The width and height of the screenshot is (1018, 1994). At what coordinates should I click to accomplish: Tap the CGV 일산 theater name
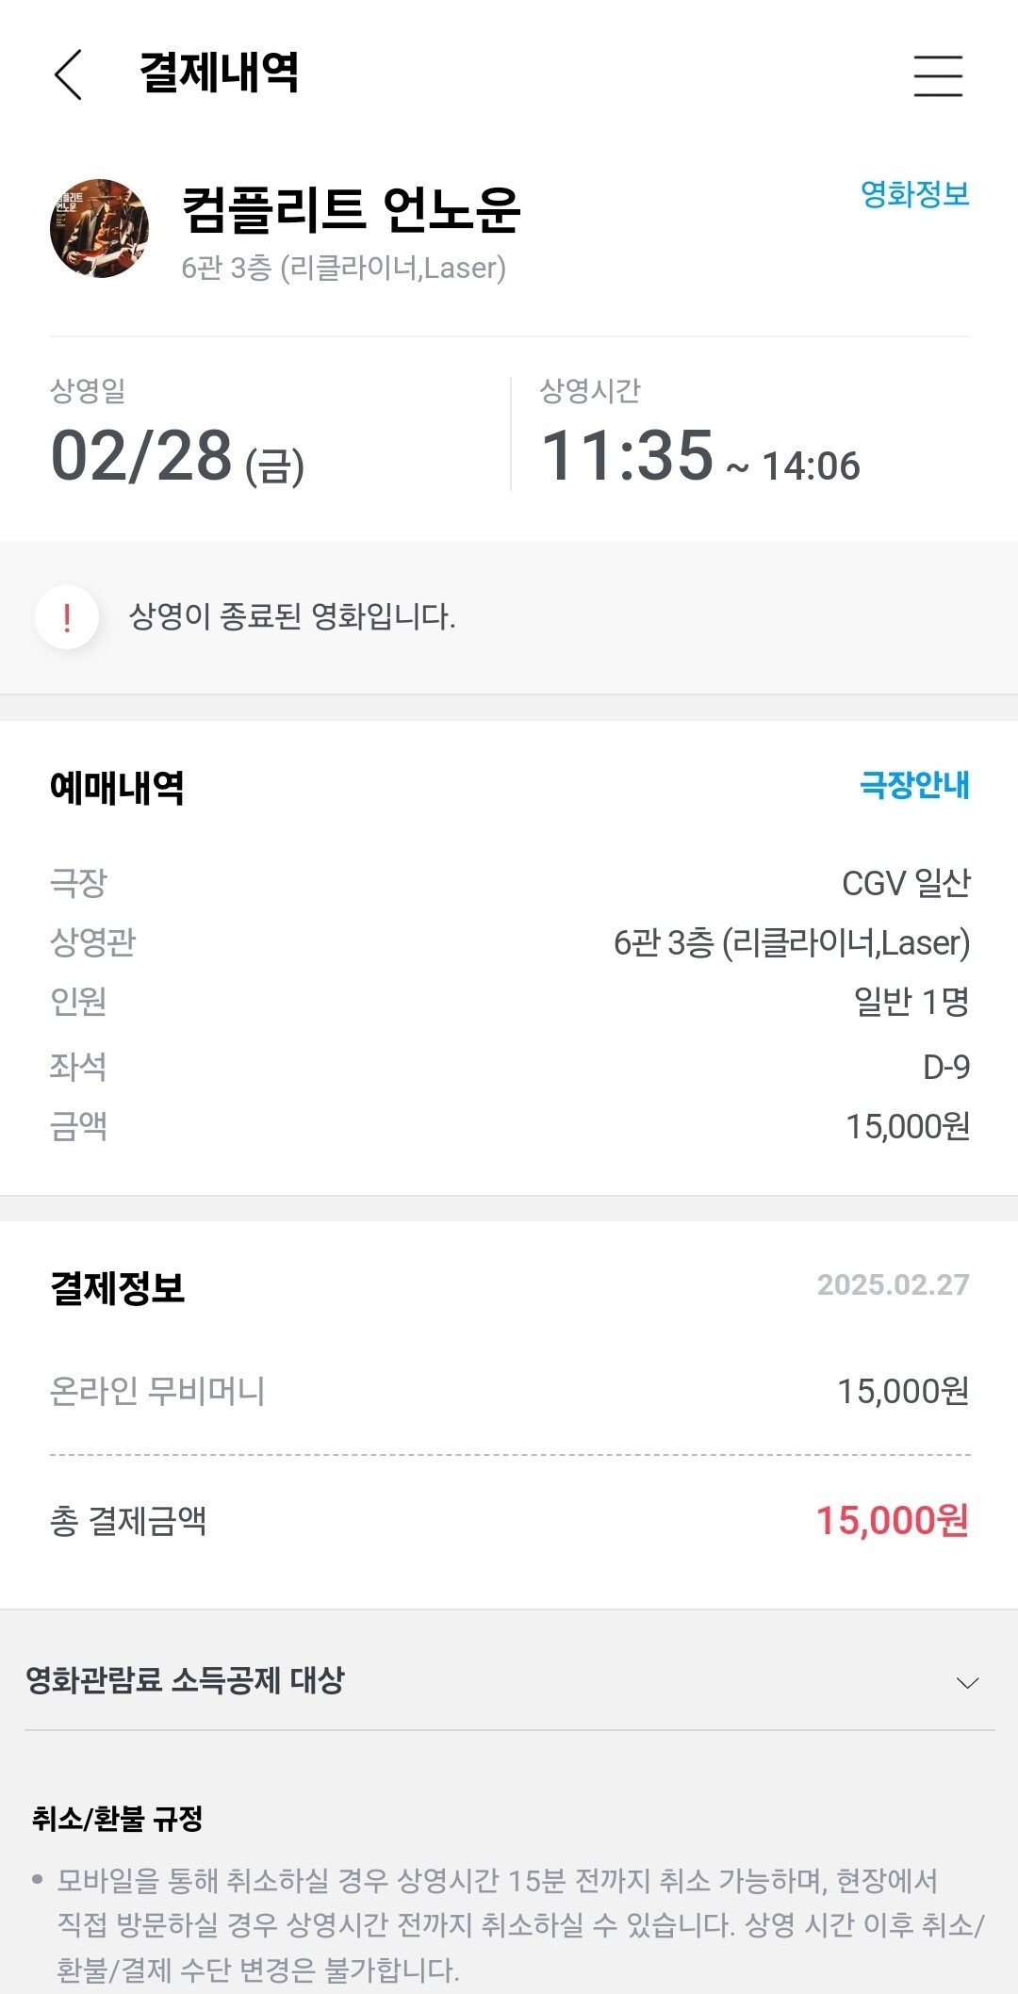click(x=906, y=883)
